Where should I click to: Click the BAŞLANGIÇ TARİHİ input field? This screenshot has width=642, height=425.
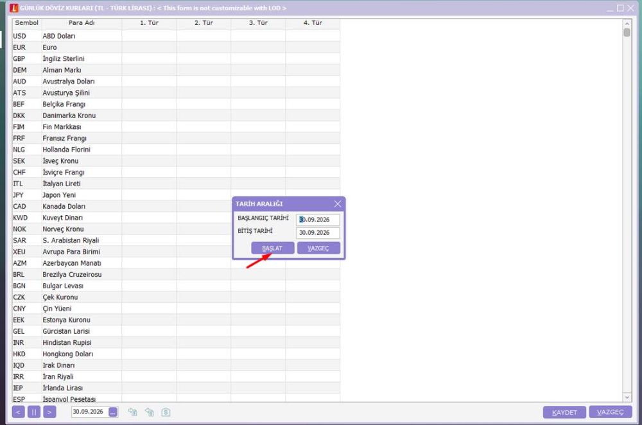click(x=318, y=220)
